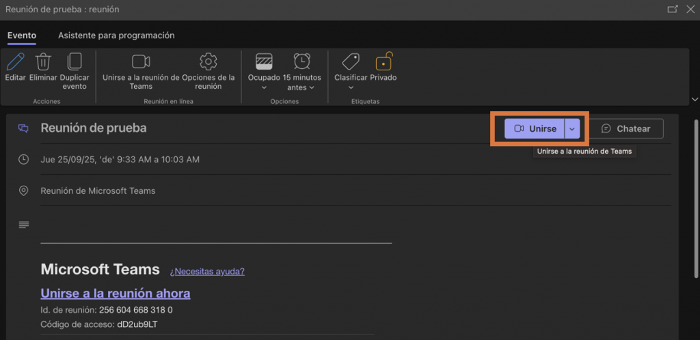Click the Chatear button
The image size is (700, 340).
coord(626,129)
